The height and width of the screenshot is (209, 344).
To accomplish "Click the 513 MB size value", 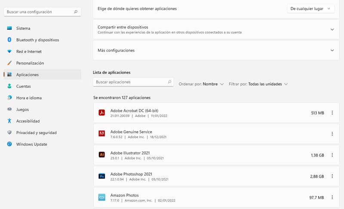I will pos(317,113).
